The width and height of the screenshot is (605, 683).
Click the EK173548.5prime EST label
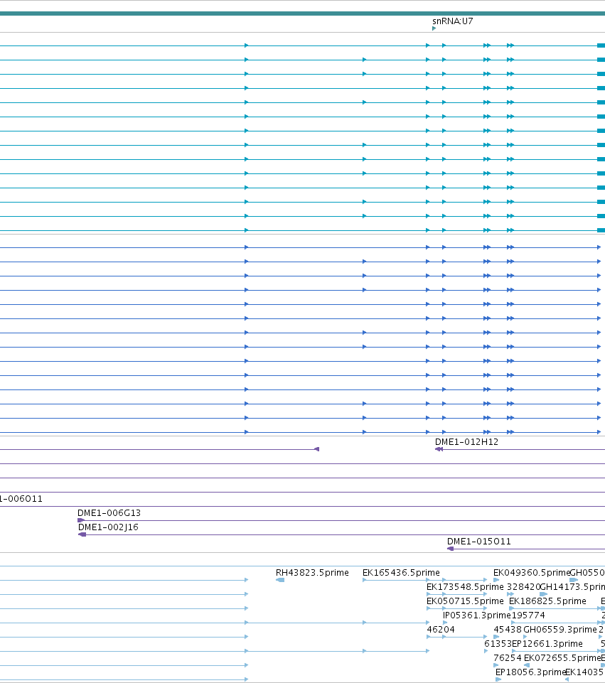(465, 587)
